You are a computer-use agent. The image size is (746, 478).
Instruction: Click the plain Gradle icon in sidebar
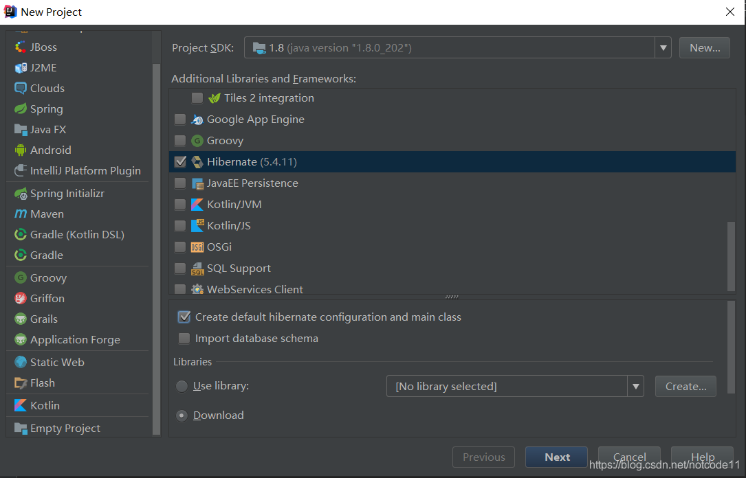[21, 255]
